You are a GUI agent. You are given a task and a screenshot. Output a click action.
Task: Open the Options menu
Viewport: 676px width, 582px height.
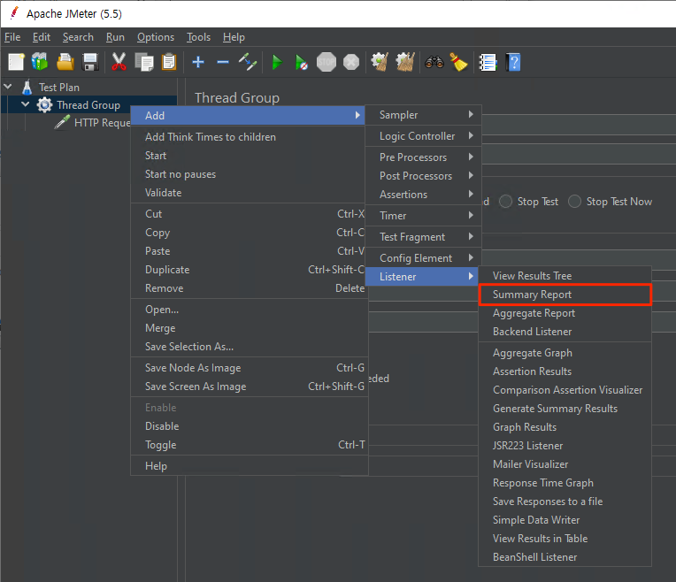click(156, 37)
